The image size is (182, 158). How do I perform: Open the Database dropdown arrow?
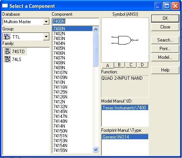point(46,22)
